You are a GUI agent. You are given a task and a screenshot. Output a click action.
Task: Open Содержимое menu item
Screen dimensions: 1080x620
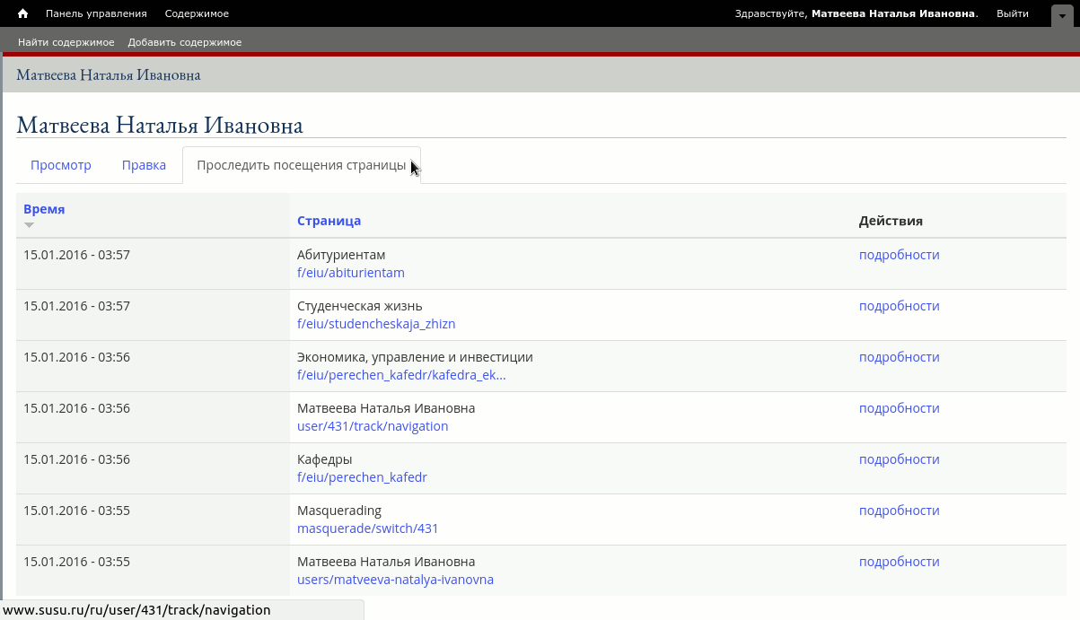[197, 13]
